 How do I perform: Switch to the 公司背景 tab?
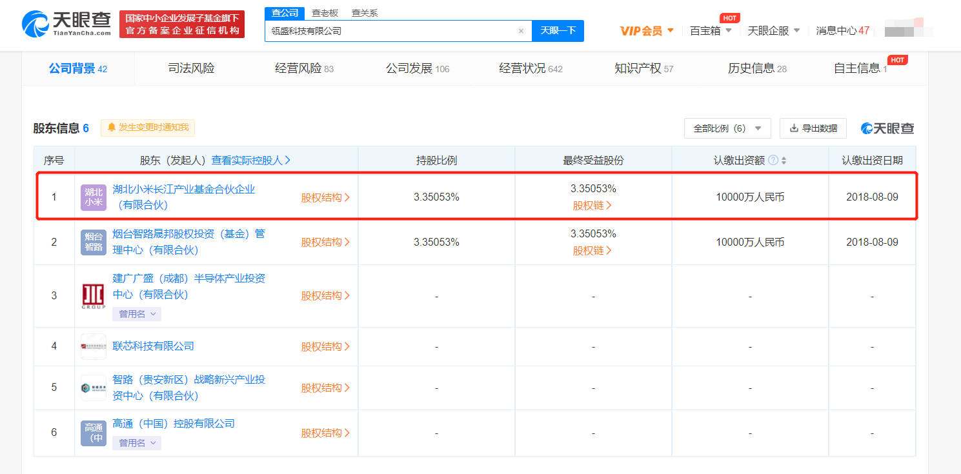coord(78,68)
